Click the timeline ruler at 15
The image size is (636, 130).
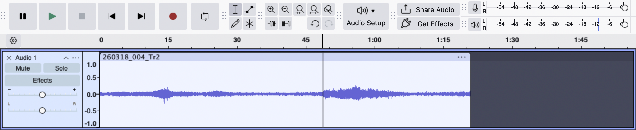[168, 40]
